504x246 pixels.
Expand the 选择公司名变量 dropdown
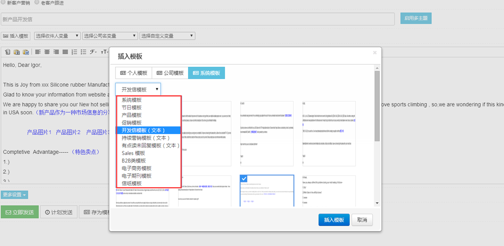pos(110,36)
